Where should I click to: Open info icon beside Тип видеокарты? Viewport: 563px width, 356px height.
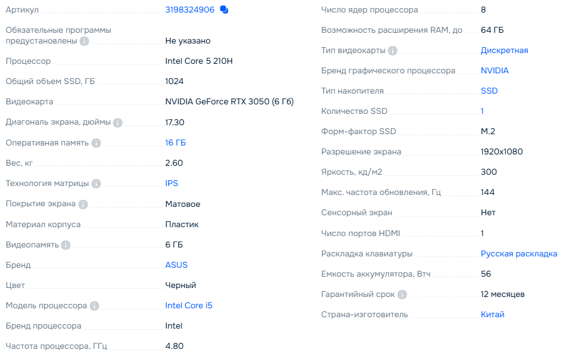click(x=392, y=51)
